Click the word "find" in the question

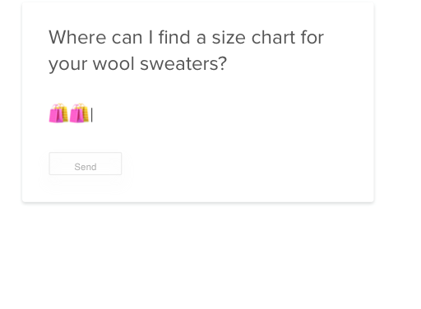[174, 37]
